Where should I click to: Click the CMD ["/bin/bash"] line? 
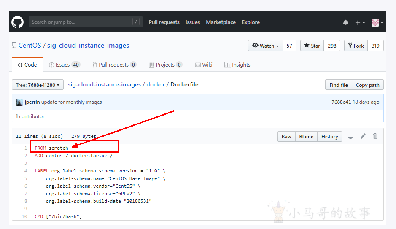(x=58, y=216)
